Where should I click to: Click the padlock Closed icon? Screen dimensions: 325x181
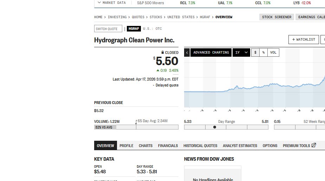(x=162, y=52)
